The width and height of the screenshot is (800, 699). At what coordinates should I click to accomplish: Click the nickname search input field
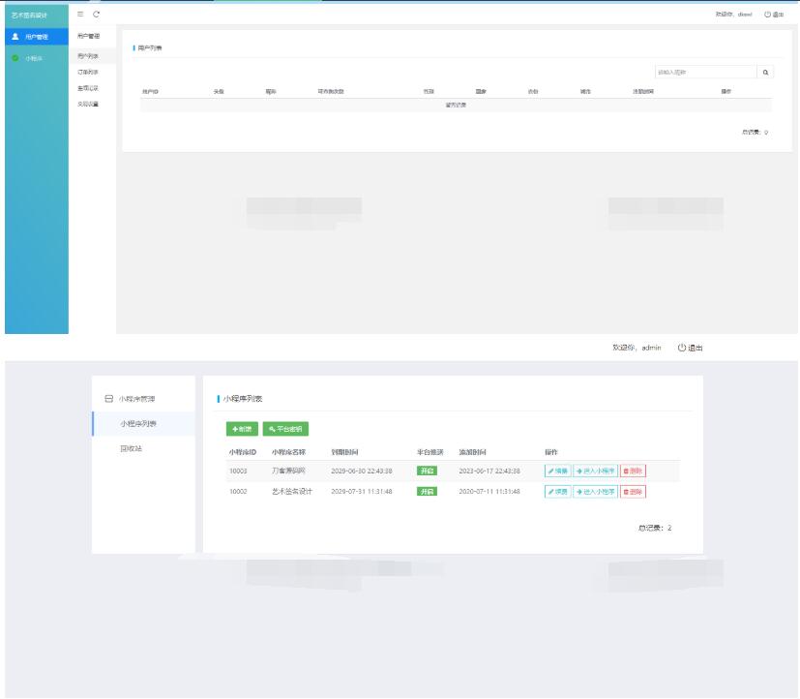[704, 72]
